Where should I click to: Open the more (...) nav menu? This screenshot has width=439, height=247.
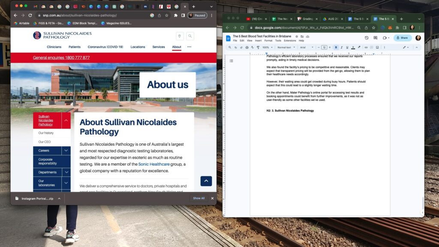(189, 47)
